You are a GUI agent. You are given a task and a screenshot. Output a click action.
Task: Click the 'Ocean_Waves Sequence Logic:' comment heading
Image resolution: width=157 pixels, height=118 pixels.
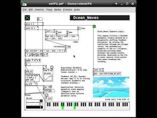pyautogui.click(x=111, y=31)
